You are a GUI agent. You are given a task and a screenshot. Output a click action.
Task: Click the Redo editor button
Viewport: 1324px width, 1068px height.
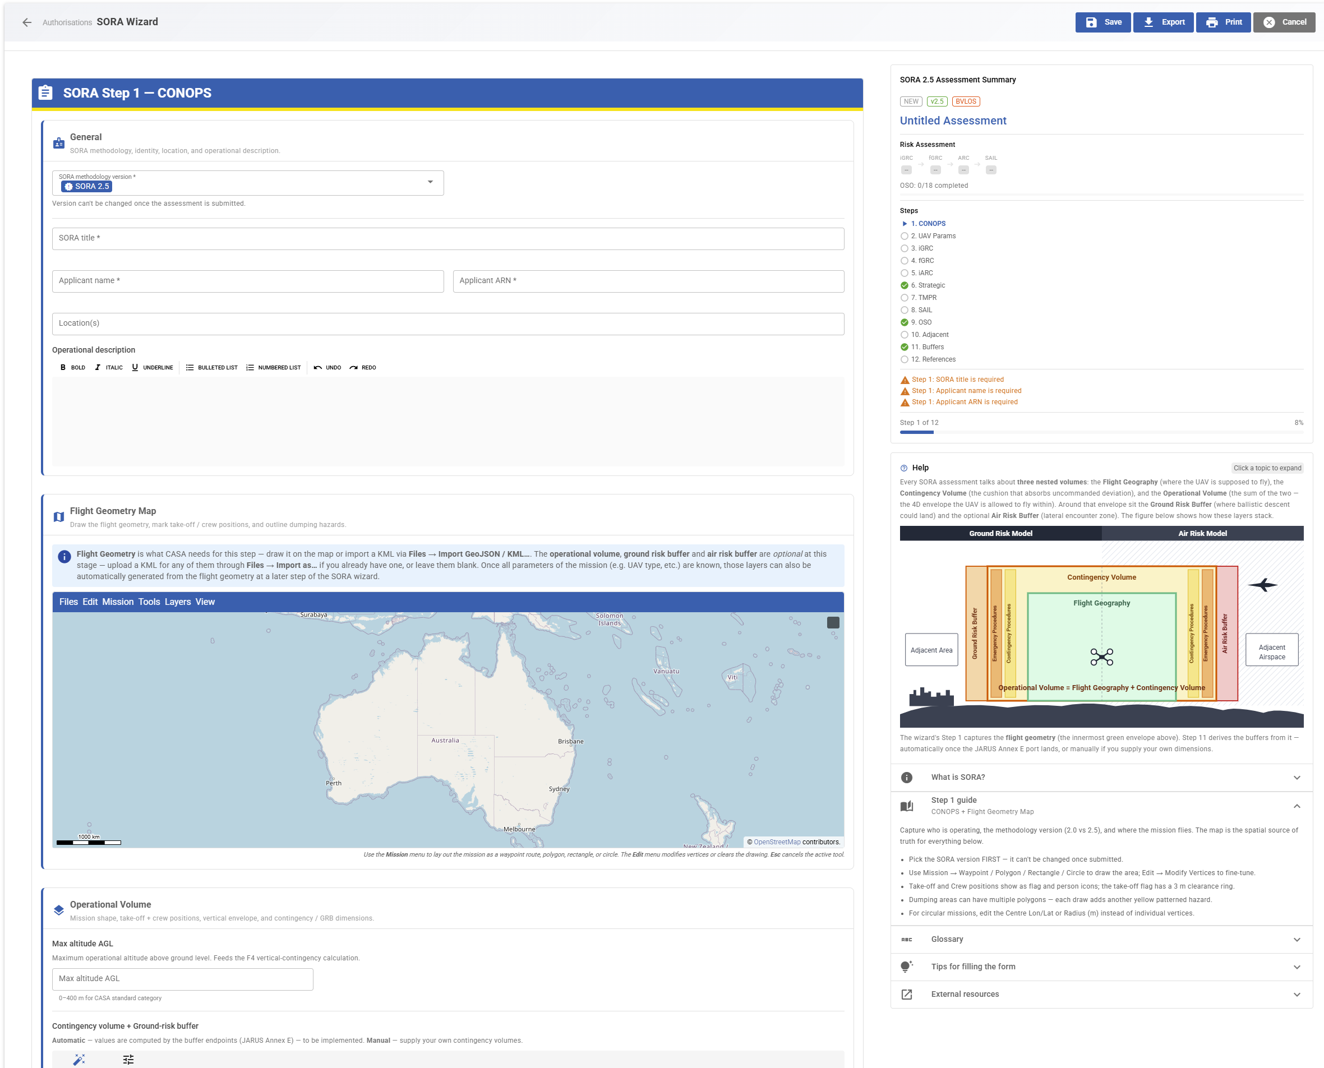tap(363, 367)
